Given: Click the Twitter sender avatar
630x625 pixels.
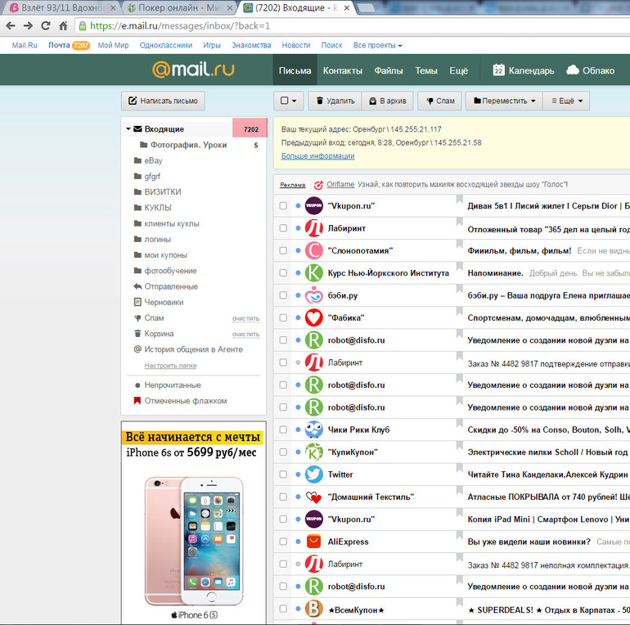Looking at the screenshot, I should (313, 474).
